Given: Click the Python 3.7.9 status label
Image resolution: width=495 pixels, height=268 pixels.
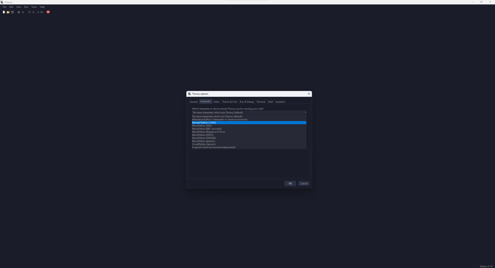Looking at the screenshot, I should pyautogui.click(x=486, y=266).
